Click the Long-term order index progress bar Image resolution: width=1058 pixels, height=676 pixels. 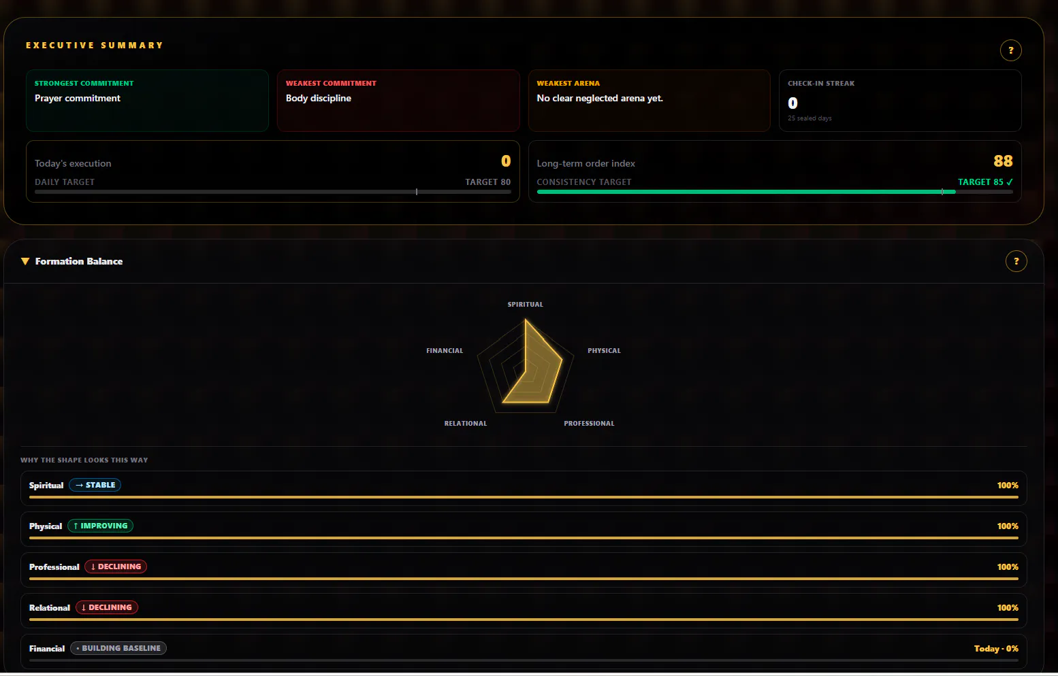coord(775,192)
